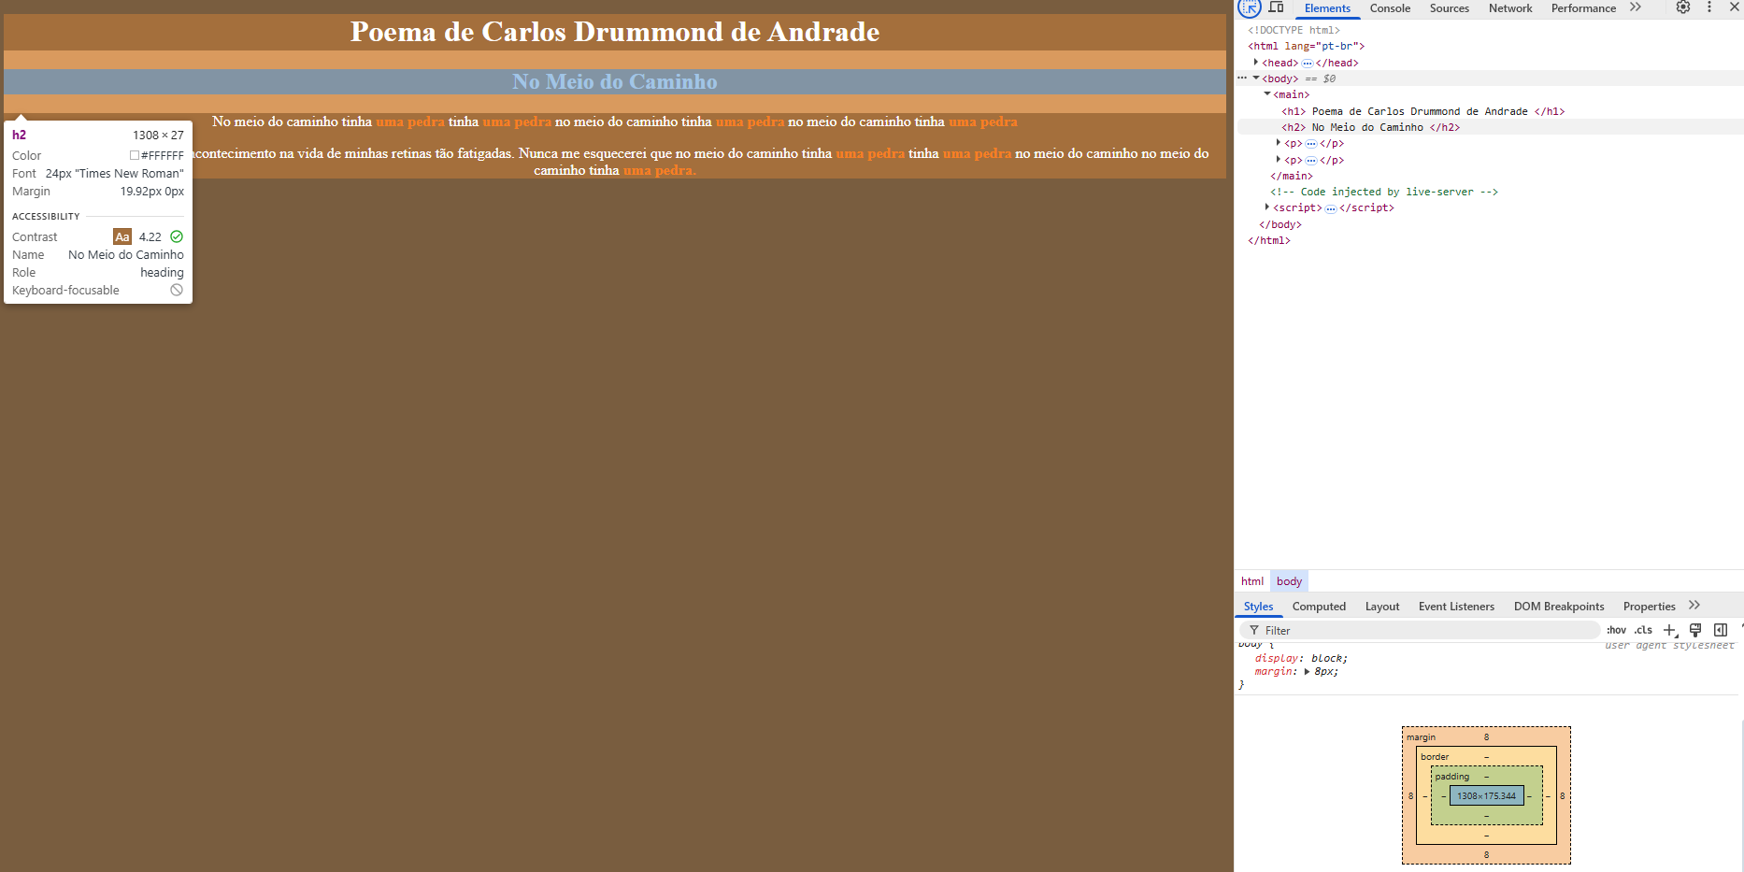
Task: Expand the second p element arrow
Action: pos(1278,159)
